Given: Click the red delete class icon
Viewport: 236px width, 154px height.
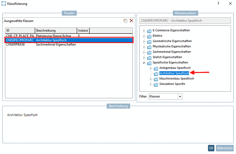Looking at the screenshot, I should pos(132,21).
